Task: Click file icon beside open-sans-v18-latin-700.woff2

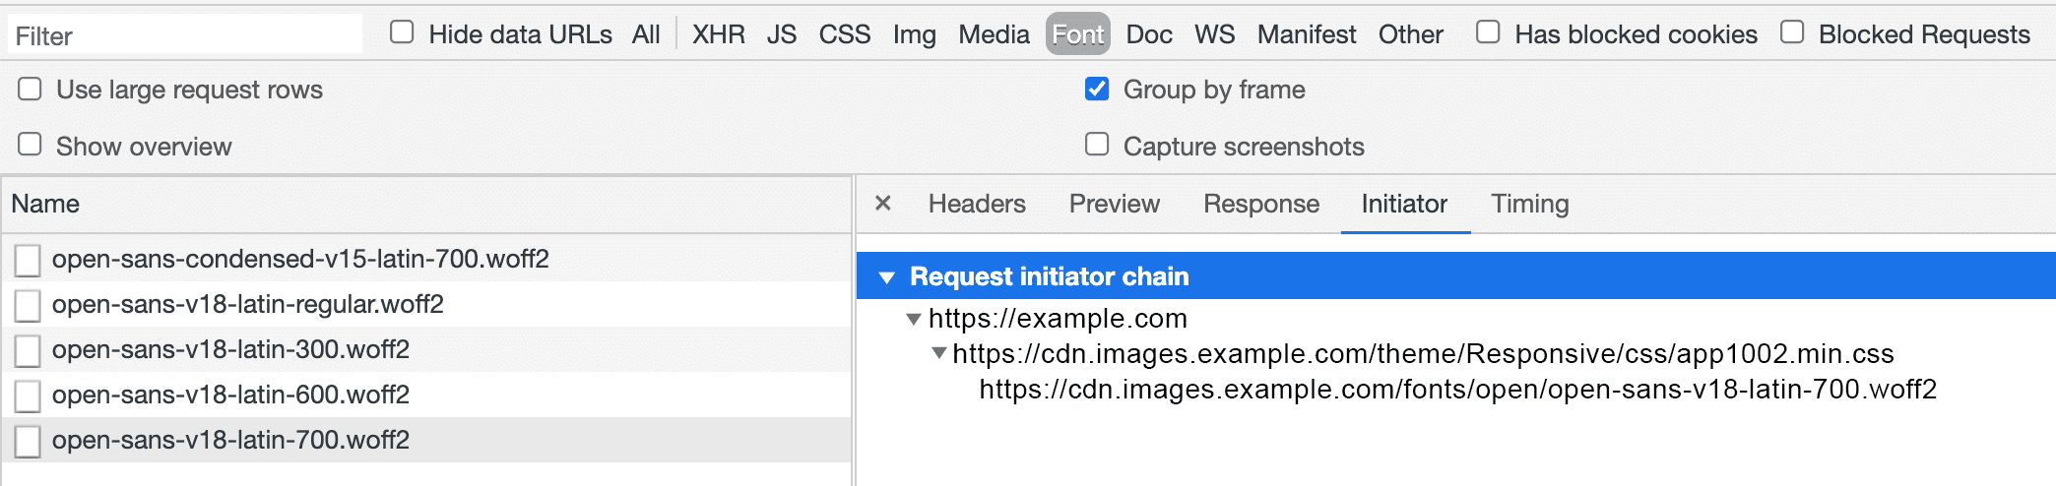Action: [28, 441]
